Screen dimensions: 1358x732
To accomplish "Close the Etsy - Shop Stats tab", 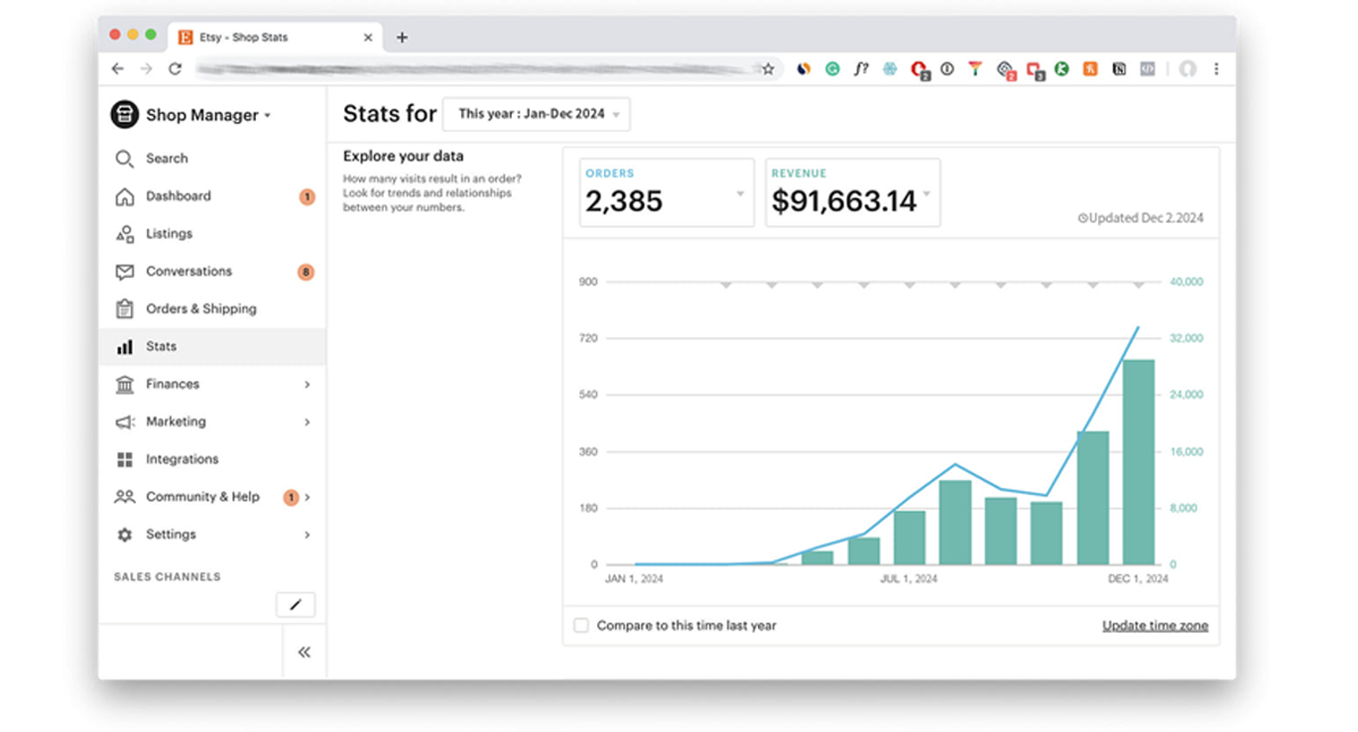I will (x=368, y=38).
